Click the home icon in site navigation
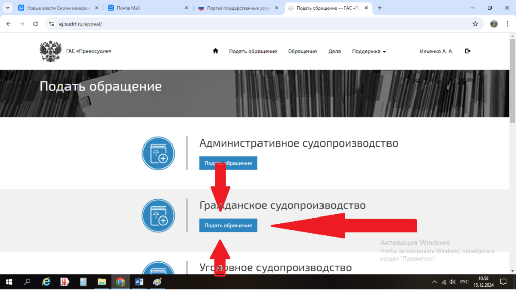Viewport: 516px width, 290px height. pos(216,51)
